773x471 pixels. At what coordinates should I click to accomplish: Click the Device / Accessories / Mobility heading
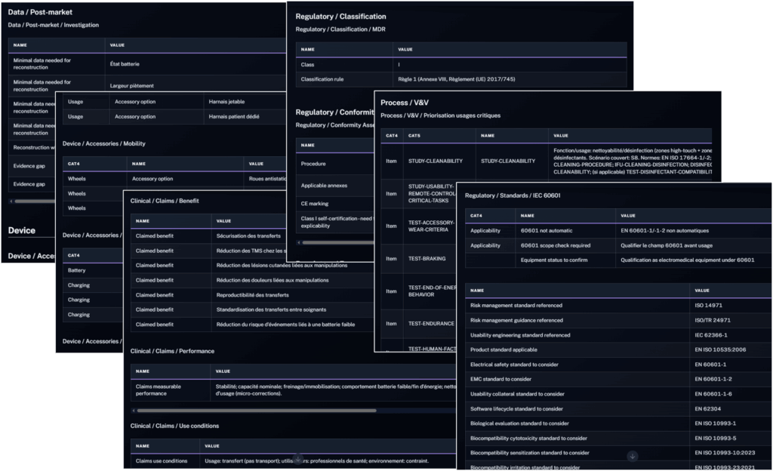[x=103, y=143]
